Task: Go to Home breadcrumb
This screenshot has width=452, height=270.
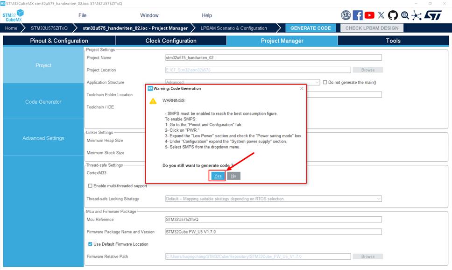Action: point(11,28)
